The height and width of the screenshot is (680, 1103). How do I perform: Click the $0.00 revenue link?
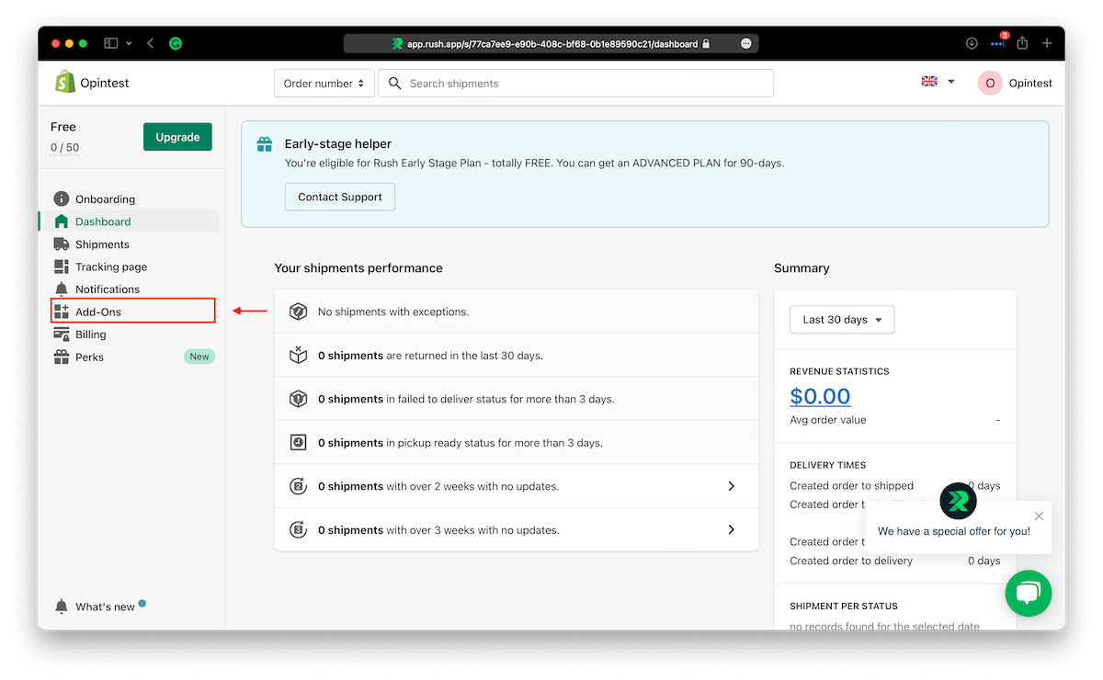point(820,396)
